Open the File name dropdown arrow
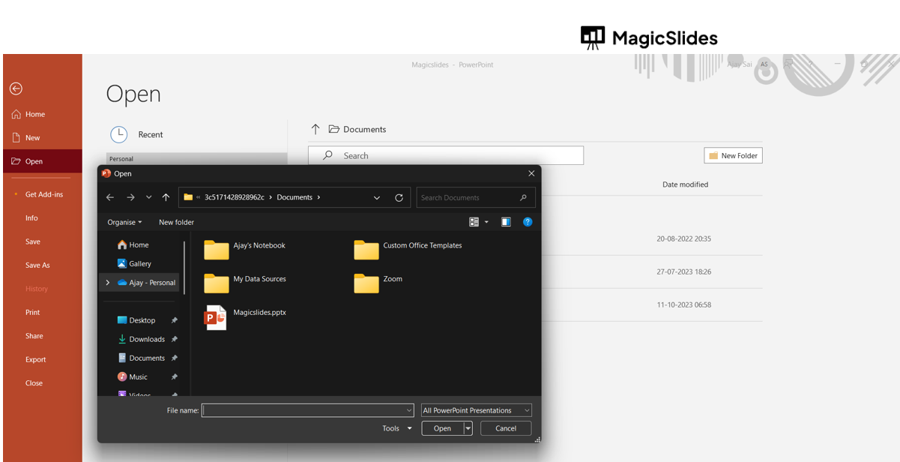This screenshot has height=462, width=900. point(409,410)
